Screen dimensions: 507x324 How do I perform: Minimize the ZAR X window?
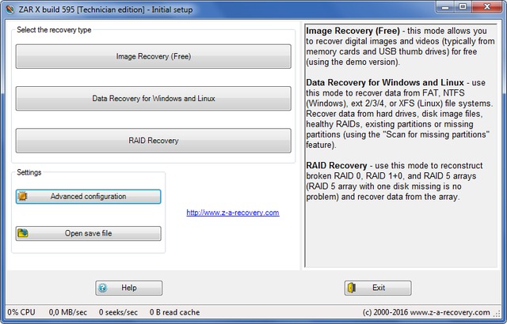point(446,7)
